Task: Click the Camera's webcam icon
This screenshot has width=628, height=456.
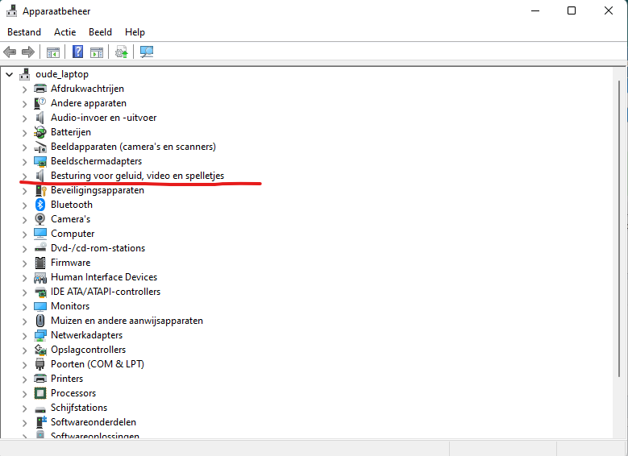Action: pyautogui.click(x=40, y=219)
